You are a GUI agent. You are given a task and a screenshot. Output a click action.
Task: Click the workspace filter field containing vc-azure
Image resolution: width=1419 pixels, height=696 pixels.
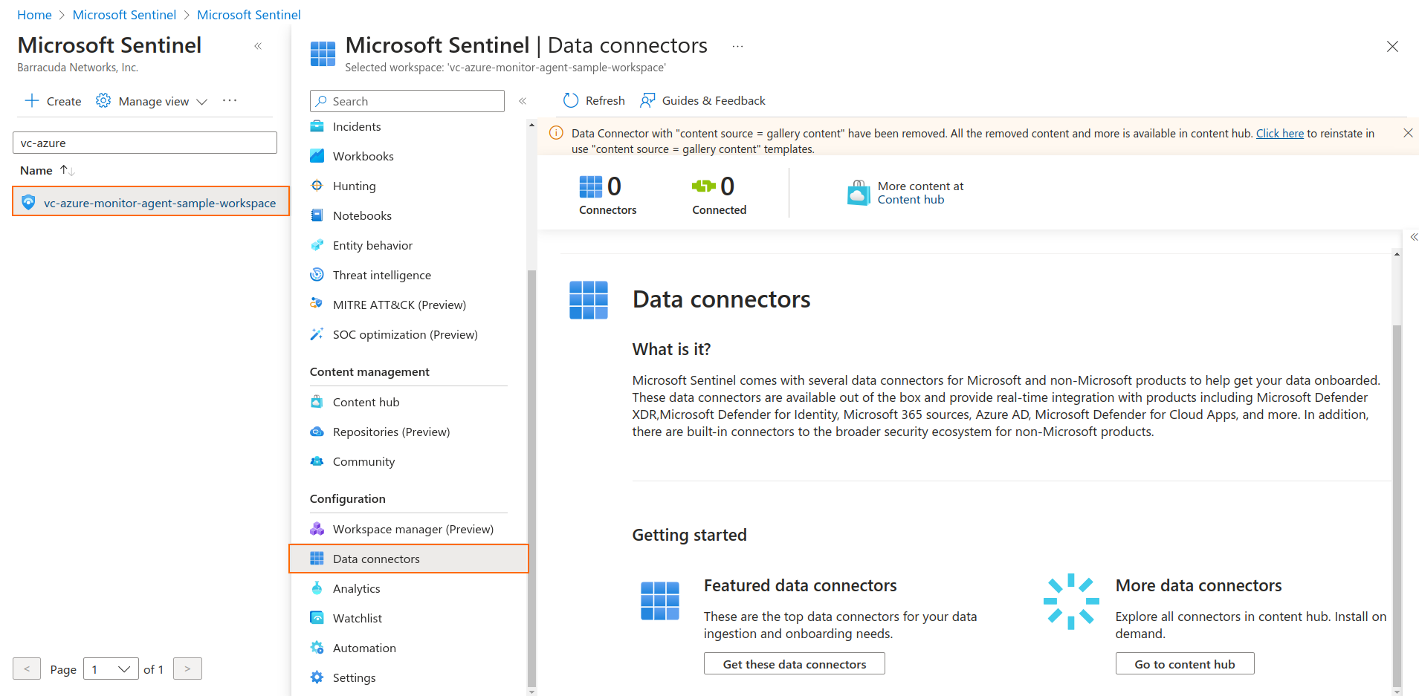click(x=145, y=143)
